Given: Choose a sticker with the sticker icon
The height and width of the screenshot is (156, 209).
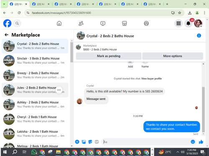Looking at the screenshot, I should click(x=90, y=142).
